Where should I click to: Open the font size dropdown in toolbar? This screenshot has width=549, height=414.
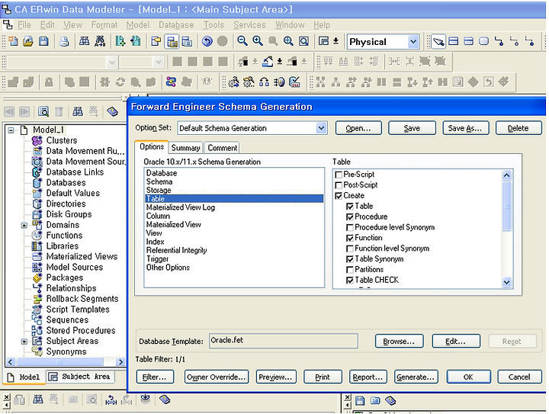159,63
